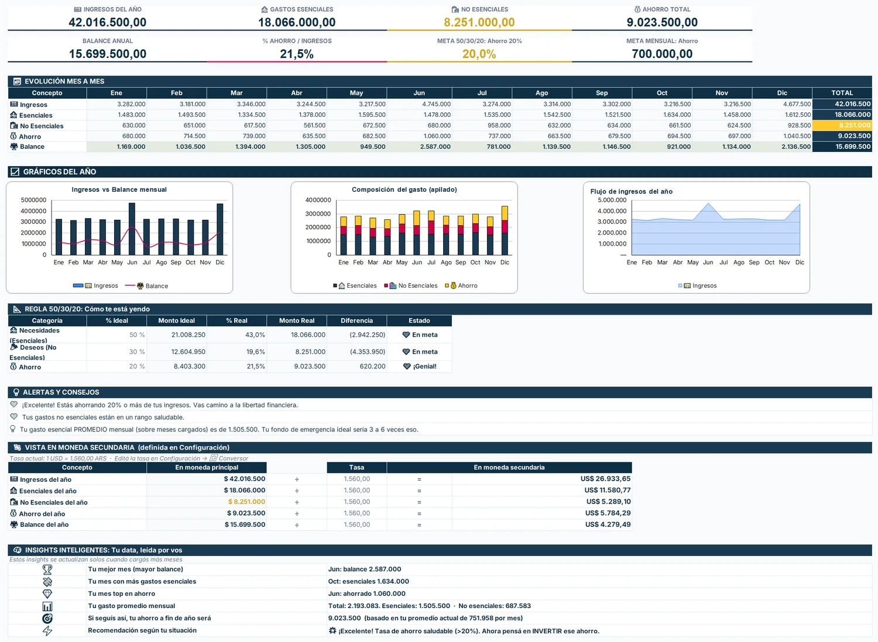The height and width of the screenshot is (642, 878).
Task: Click the piggy bank icon beside AHORRO TOTAL
Action: click(637, 9)
